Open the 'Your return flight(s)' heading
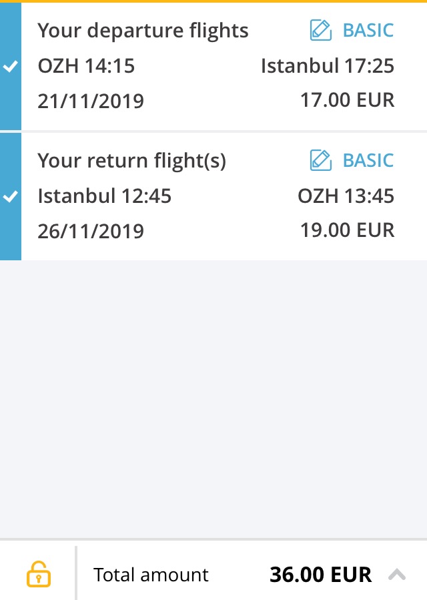 131,161
